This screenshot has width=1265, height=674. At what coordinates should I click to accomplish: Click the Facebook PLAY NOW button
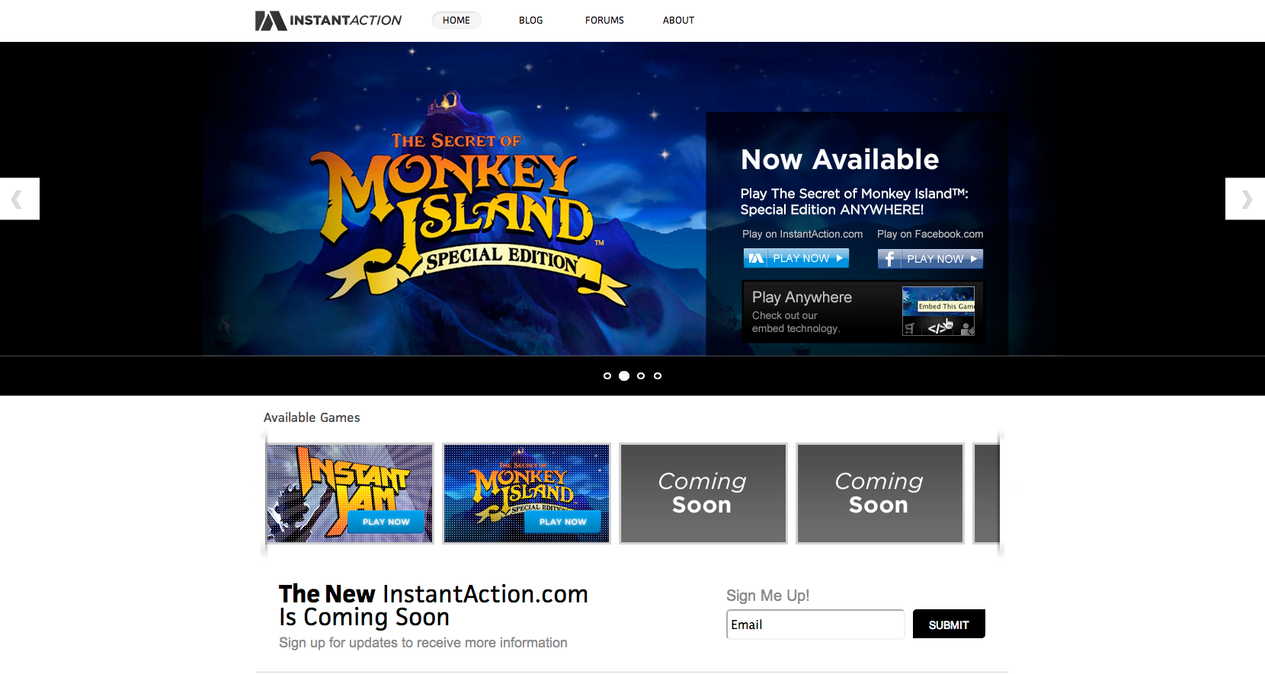tap(930, 259)
